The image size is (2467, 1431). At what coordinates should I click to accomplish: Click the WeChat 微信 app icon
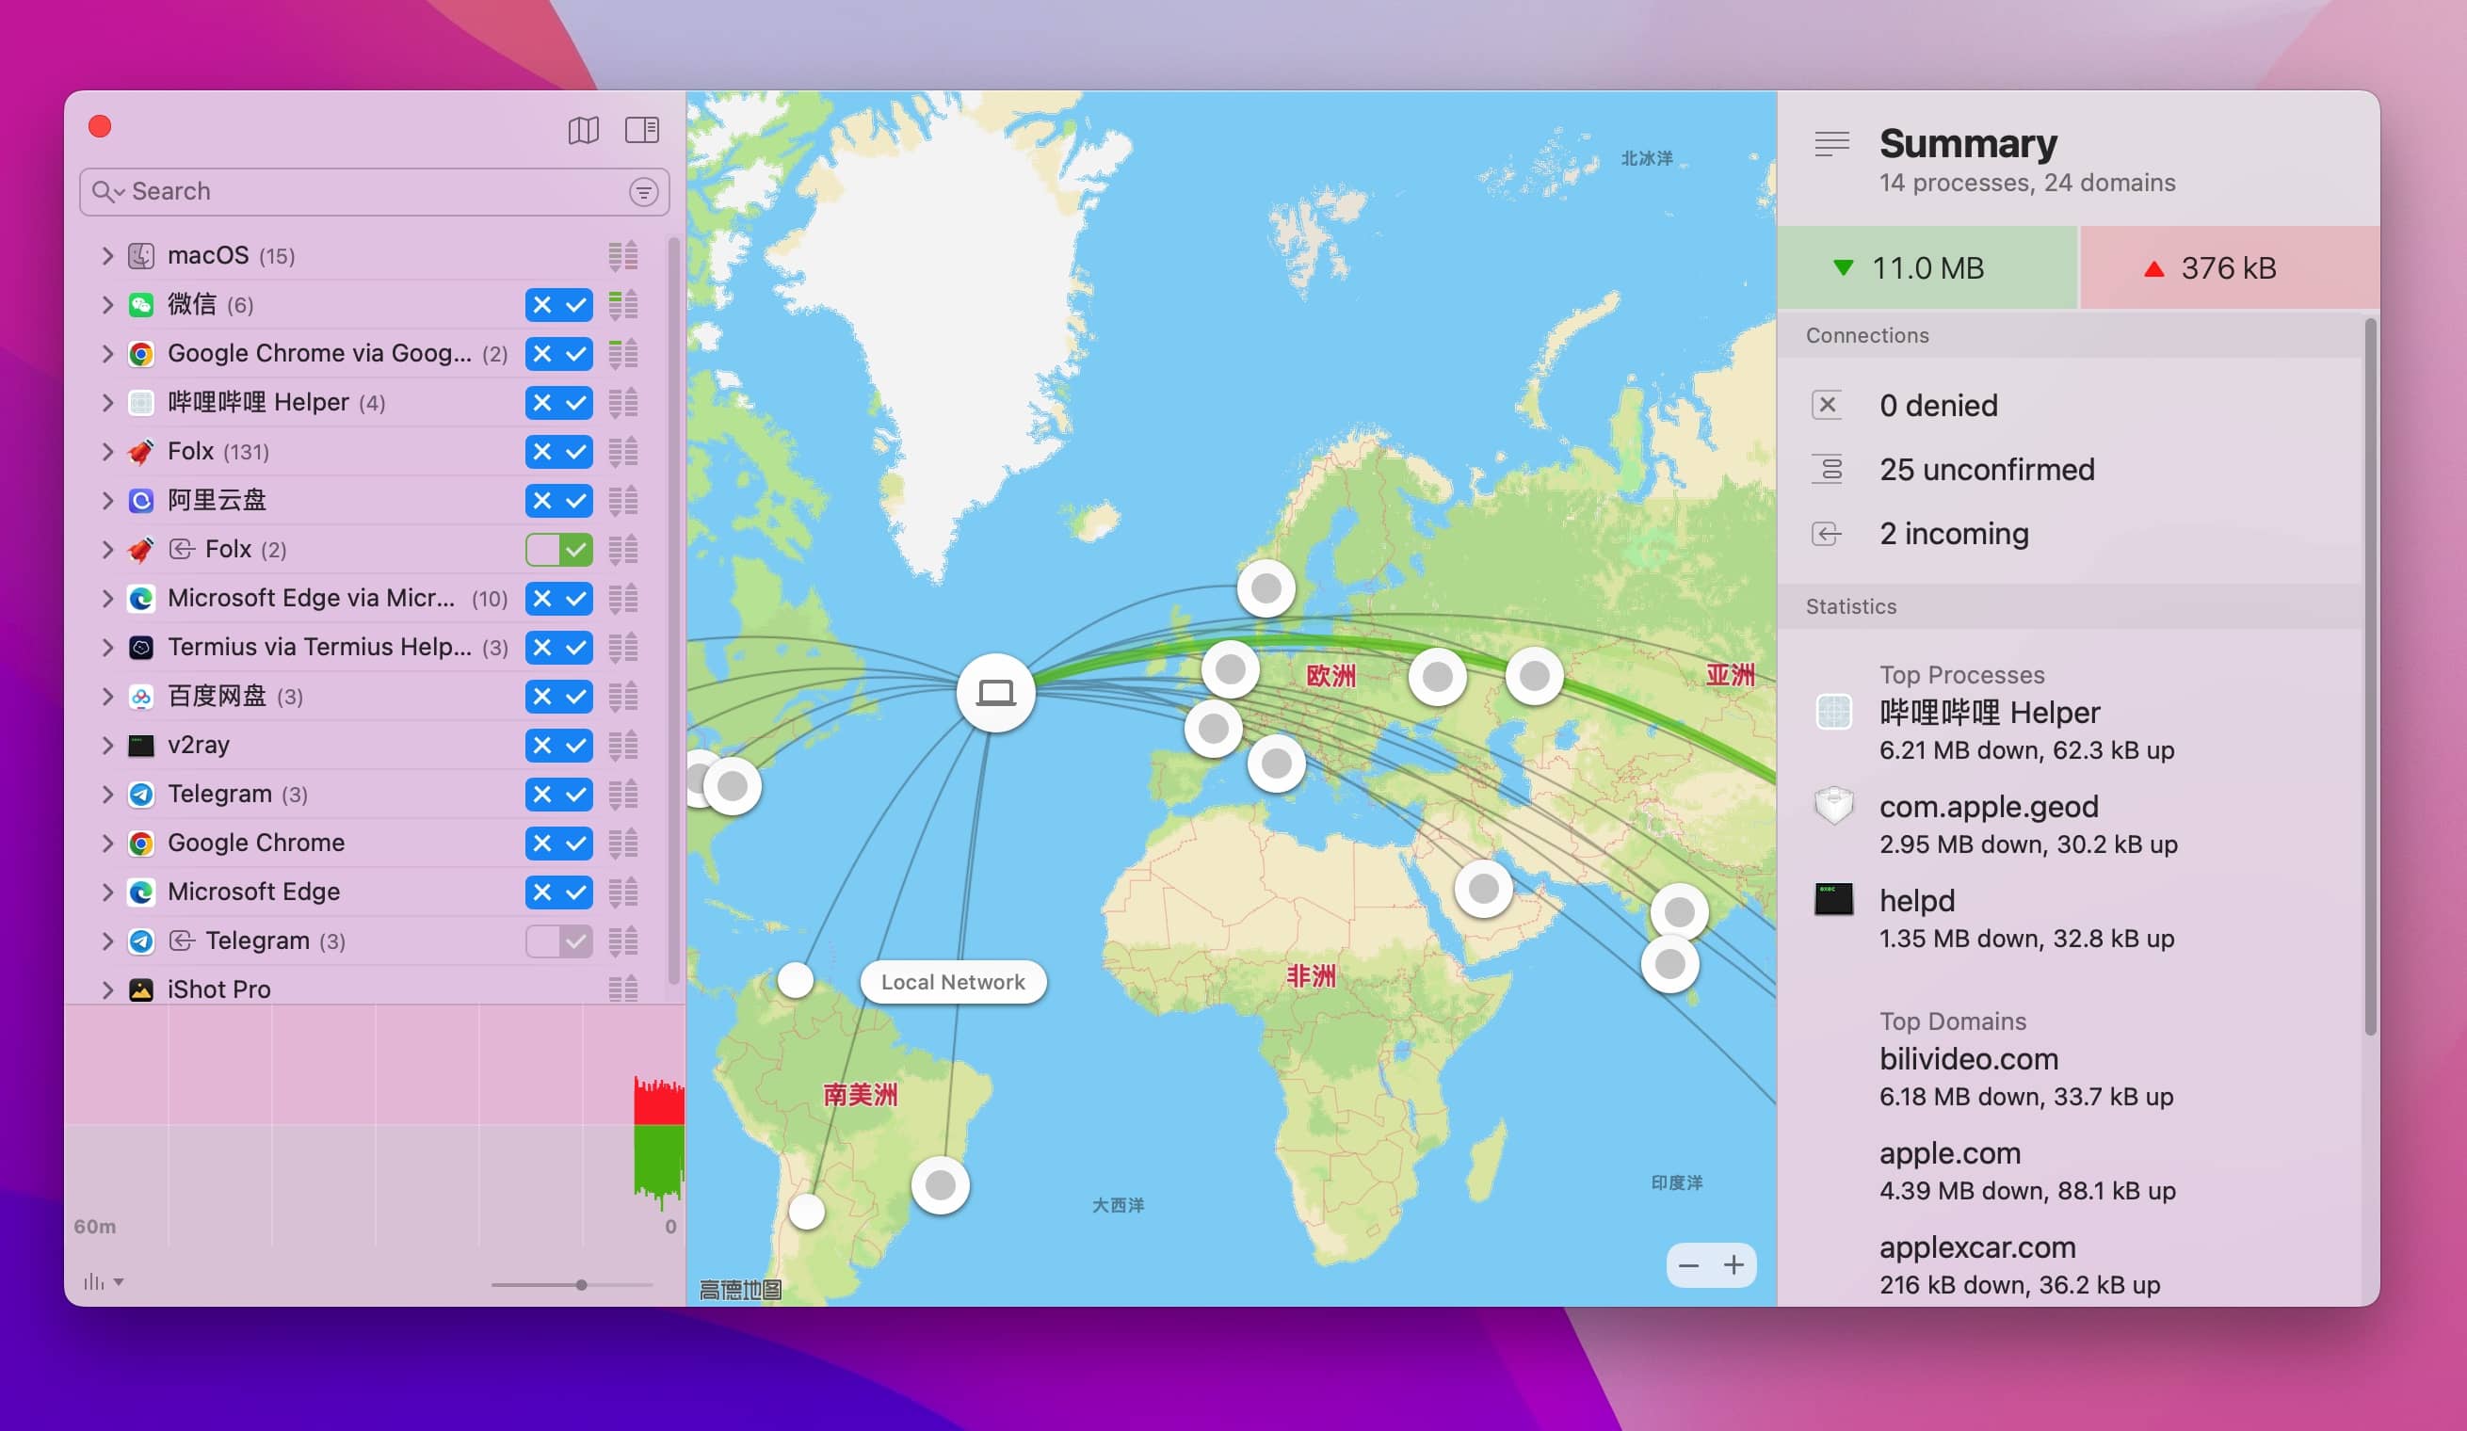pyautogui.click(x=141, y=305)
